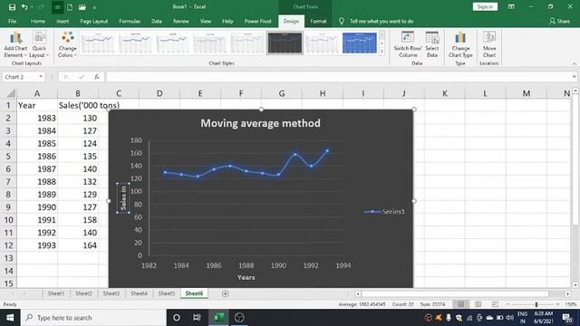580x326 pixels.
Task: Adjust the zoom slider handle
Action: [x=536, y=304]
